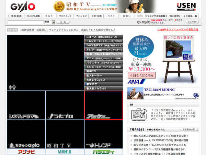Open the 最新のパチンコ・パチスロ topic
206x155 pixels.
(x=159, y=150)
